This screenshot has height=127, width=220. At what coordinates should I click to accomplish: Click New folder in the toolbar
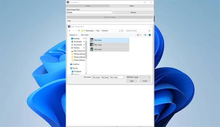85,35
